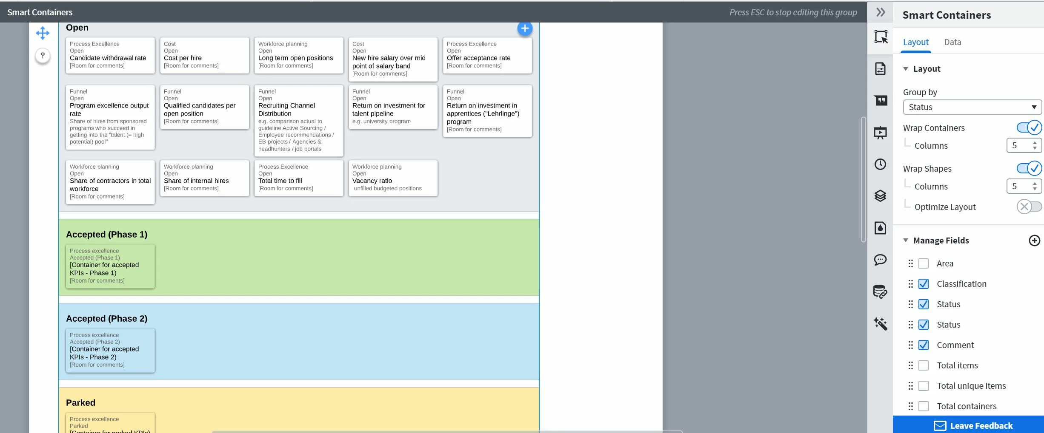Image resolution: width=1044 pixels, height=433 pixels.
Task: Check the Total containers checkbox
Action: [924, 406]
